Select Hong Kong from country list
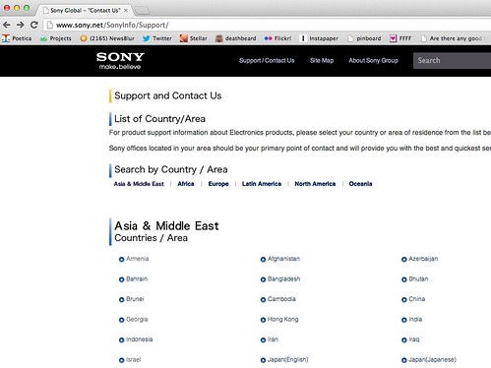 (x=279, y=320)
